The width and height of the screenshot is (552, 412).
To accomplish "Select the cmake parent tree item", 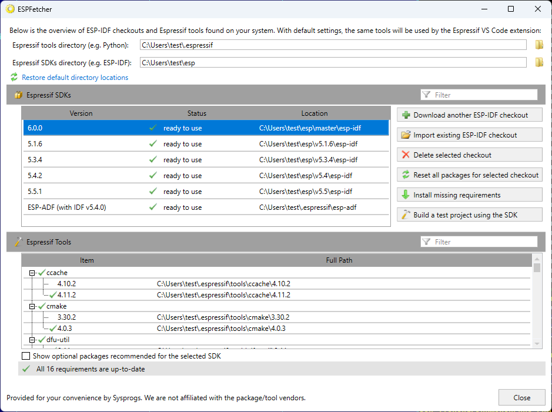I will (56, 306).
